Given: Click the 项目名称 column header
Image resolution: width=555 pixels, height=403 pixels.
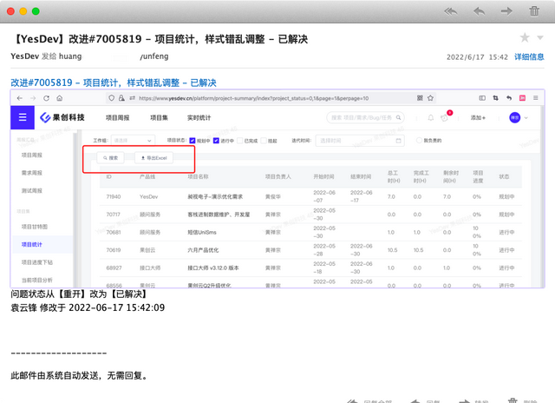Looking at the screenshot, I should 198,176.
